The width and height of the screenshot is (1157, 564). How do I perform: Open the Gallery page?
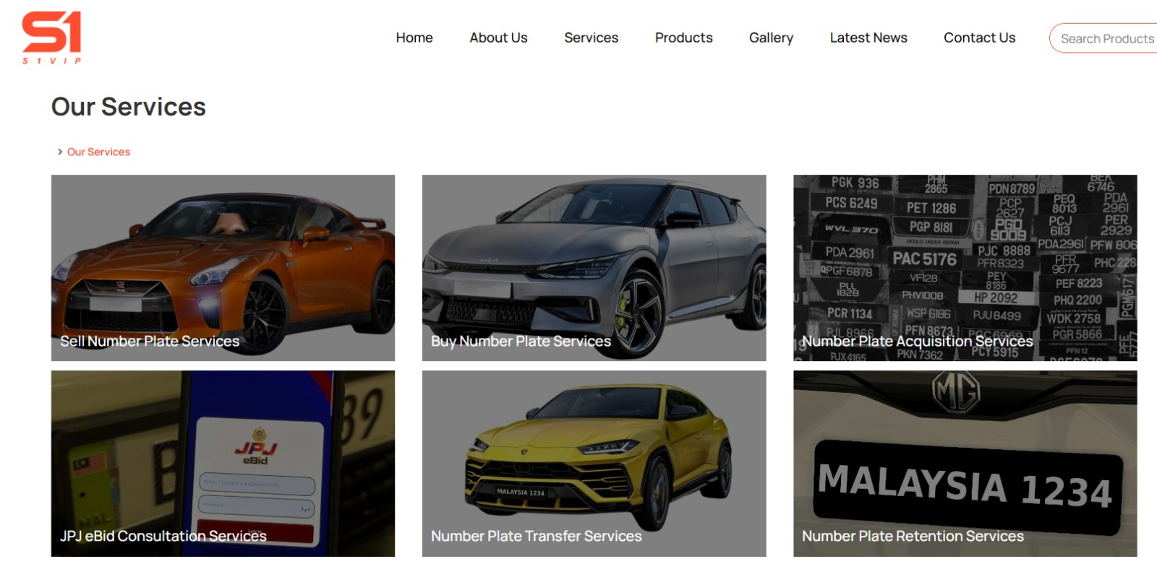pos(771,38)
